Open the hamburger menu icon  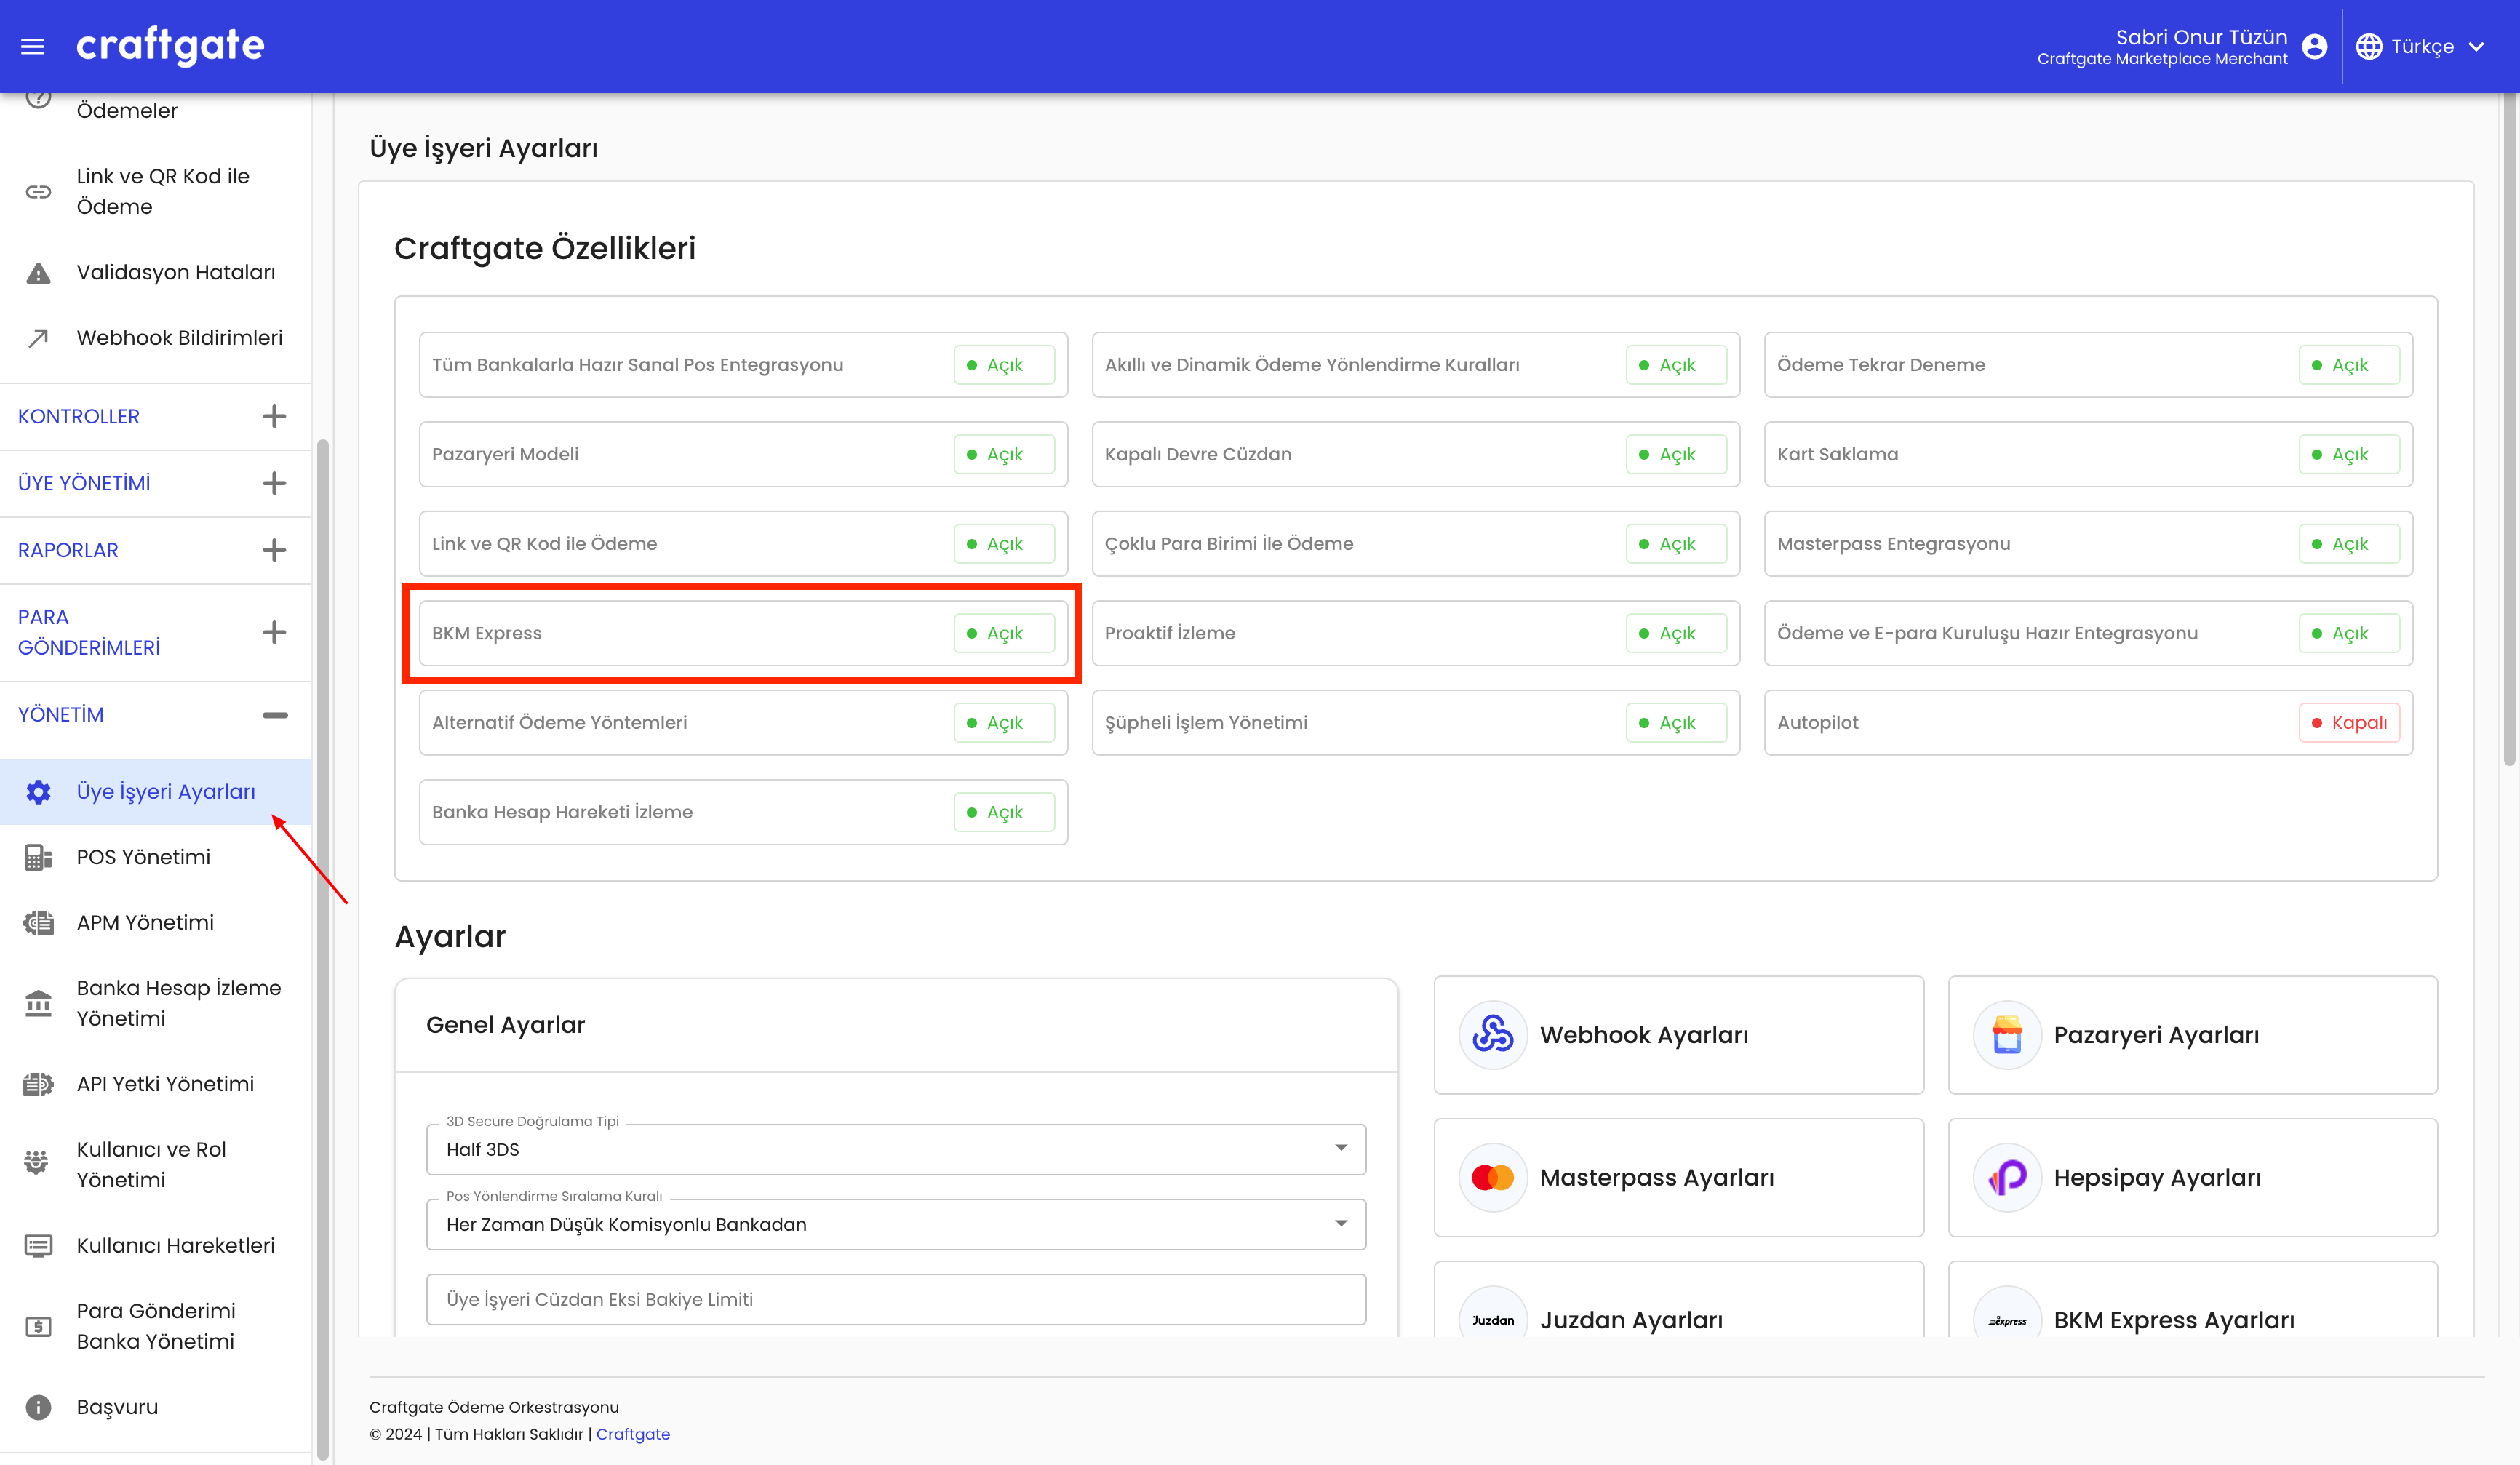pyautogui.click(x=33, y=46)
